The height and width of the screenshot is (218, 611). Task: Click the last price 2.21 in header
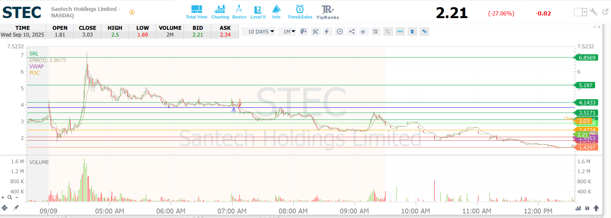tap(452, 13)
